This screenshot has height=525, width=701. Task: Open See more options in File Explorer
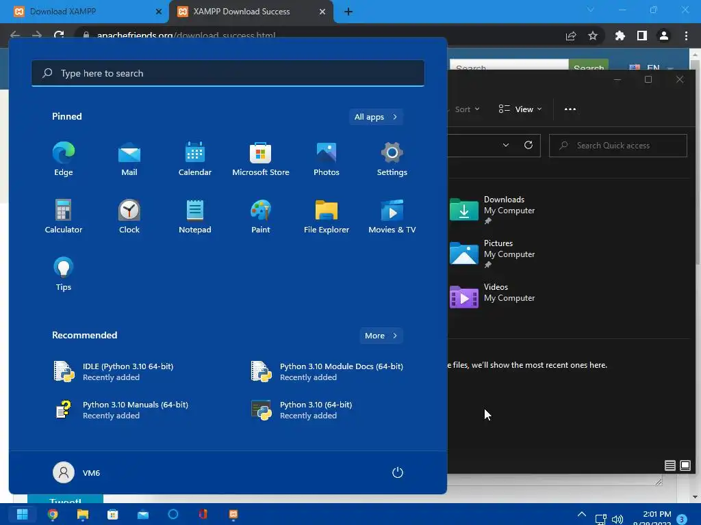570,109
